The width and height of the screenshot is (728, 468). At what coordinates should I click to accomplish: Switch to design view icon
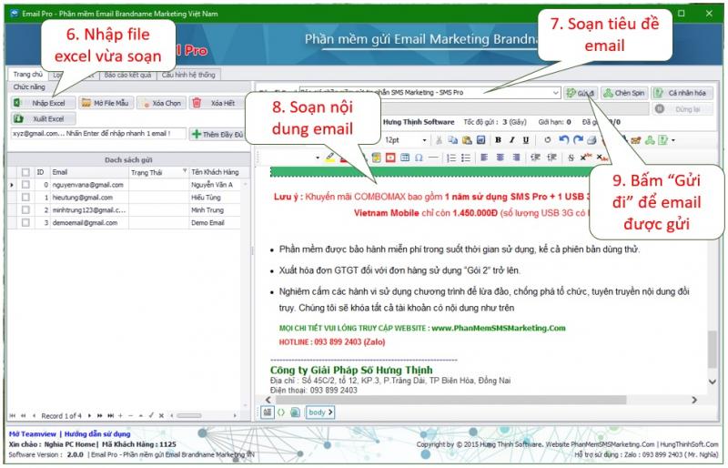click(268, 412)
